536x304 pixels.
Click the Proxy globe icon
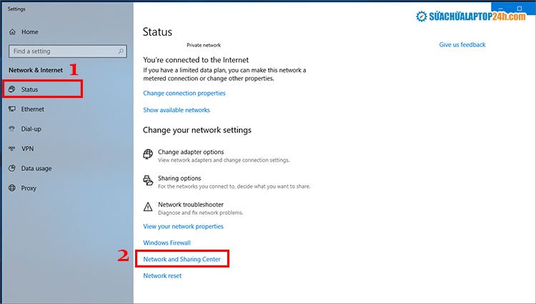(12, 188)
